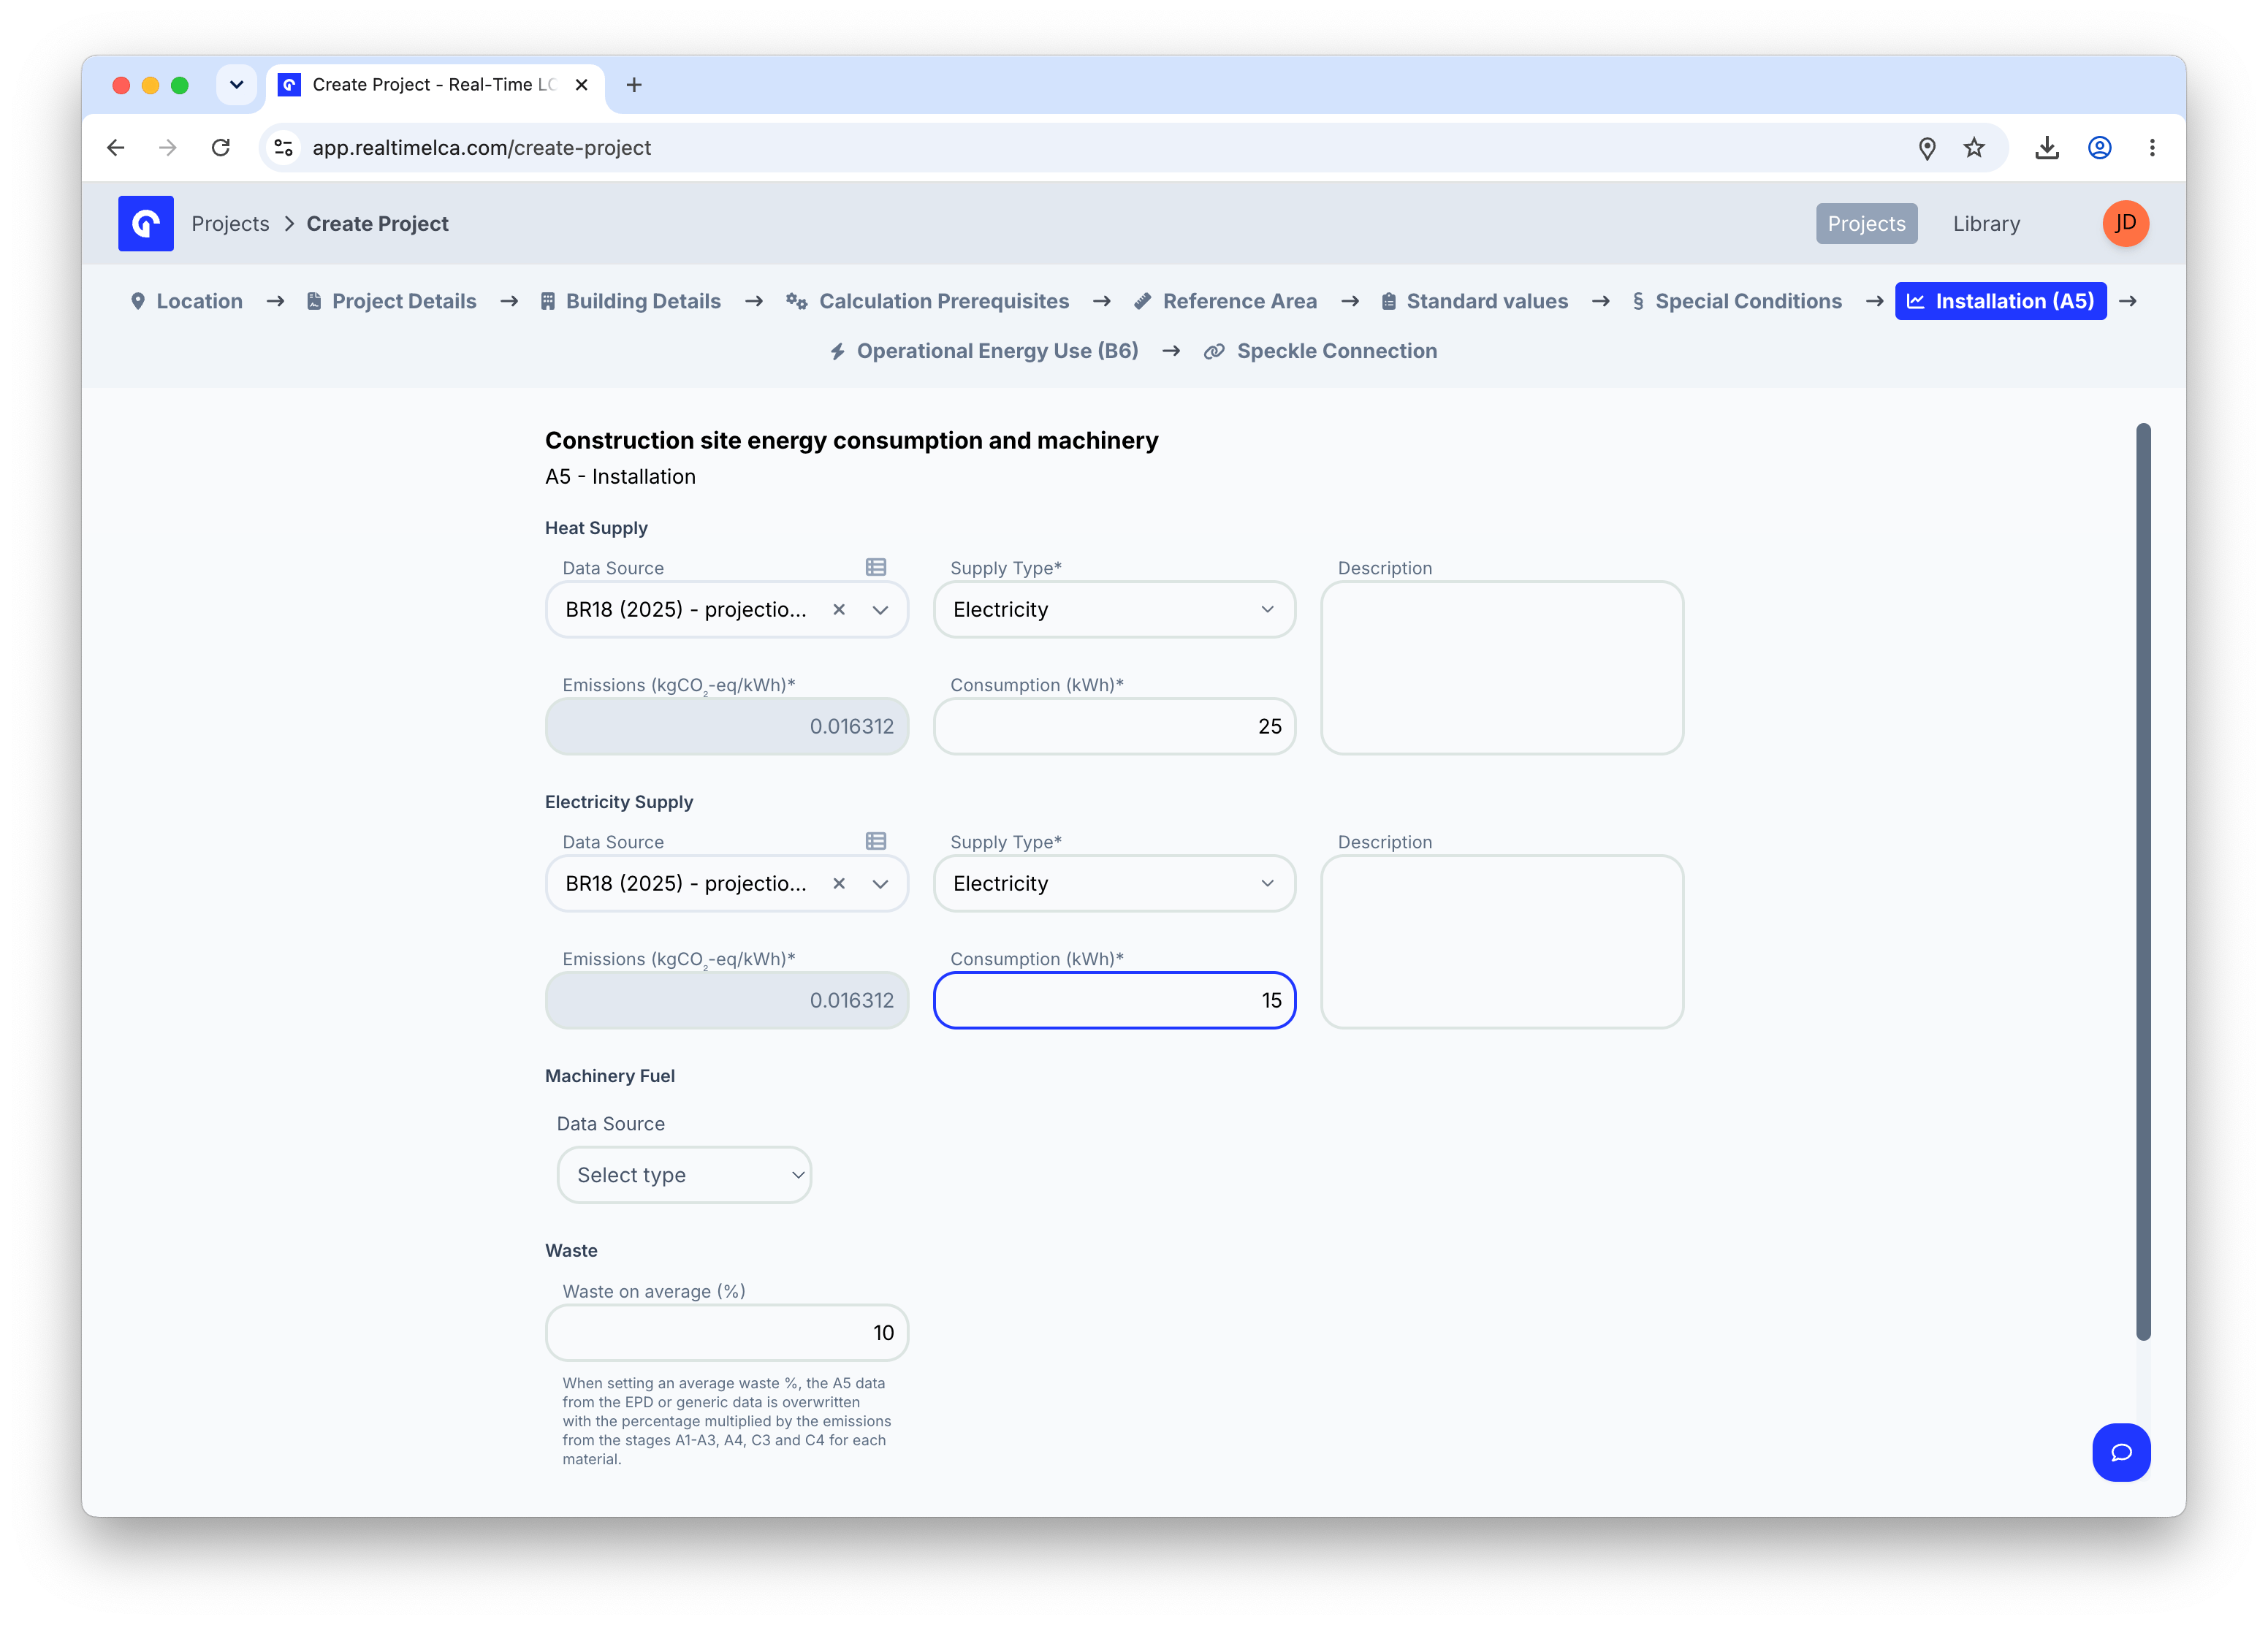Go to Speckle Connection step
Screen dimensions: 2268x1625
[x=1320, y=351]
